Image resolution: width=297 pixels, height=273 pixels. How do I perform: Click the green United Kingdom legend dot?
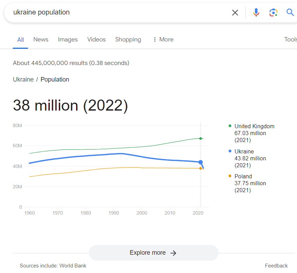(230, 126)
